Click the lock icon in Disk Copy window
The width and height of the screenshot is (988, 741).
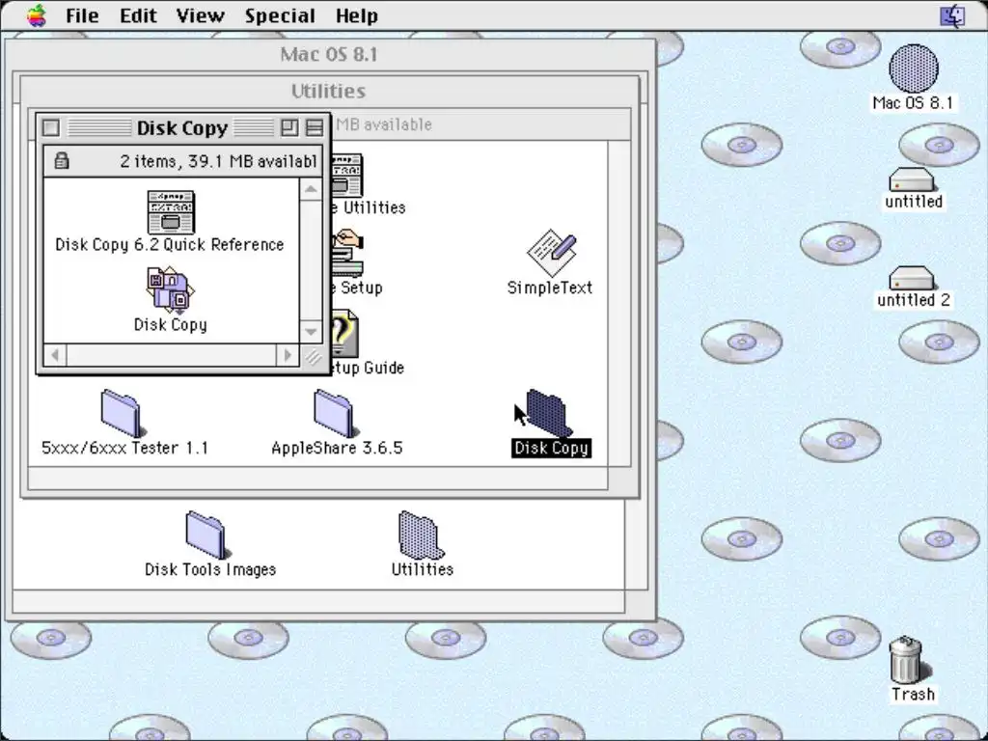(61, 161)
